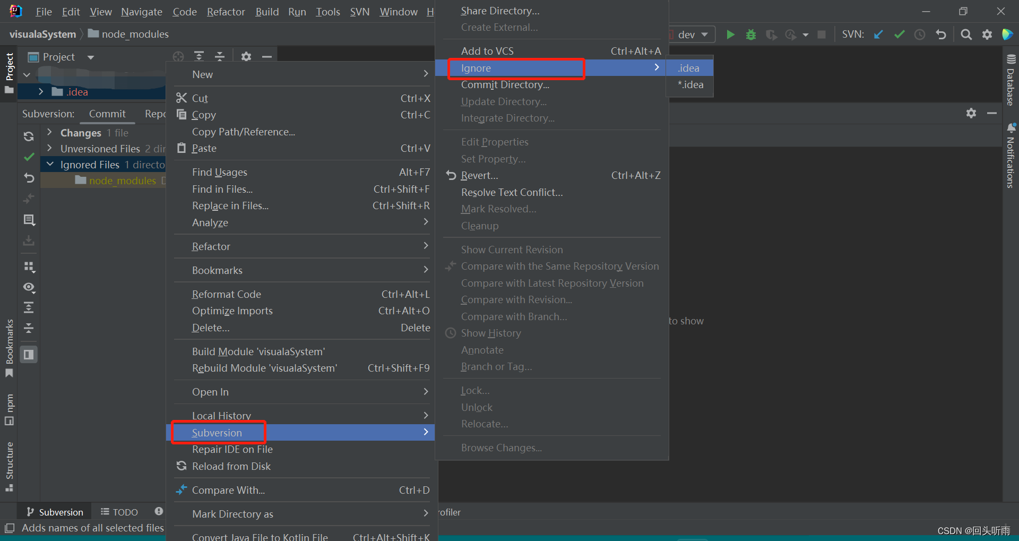This screenshot has height=541, width=1019.
Task: Toggle the Project tool window stripe button
Action: pyautogui.click(x=9, y=73)
